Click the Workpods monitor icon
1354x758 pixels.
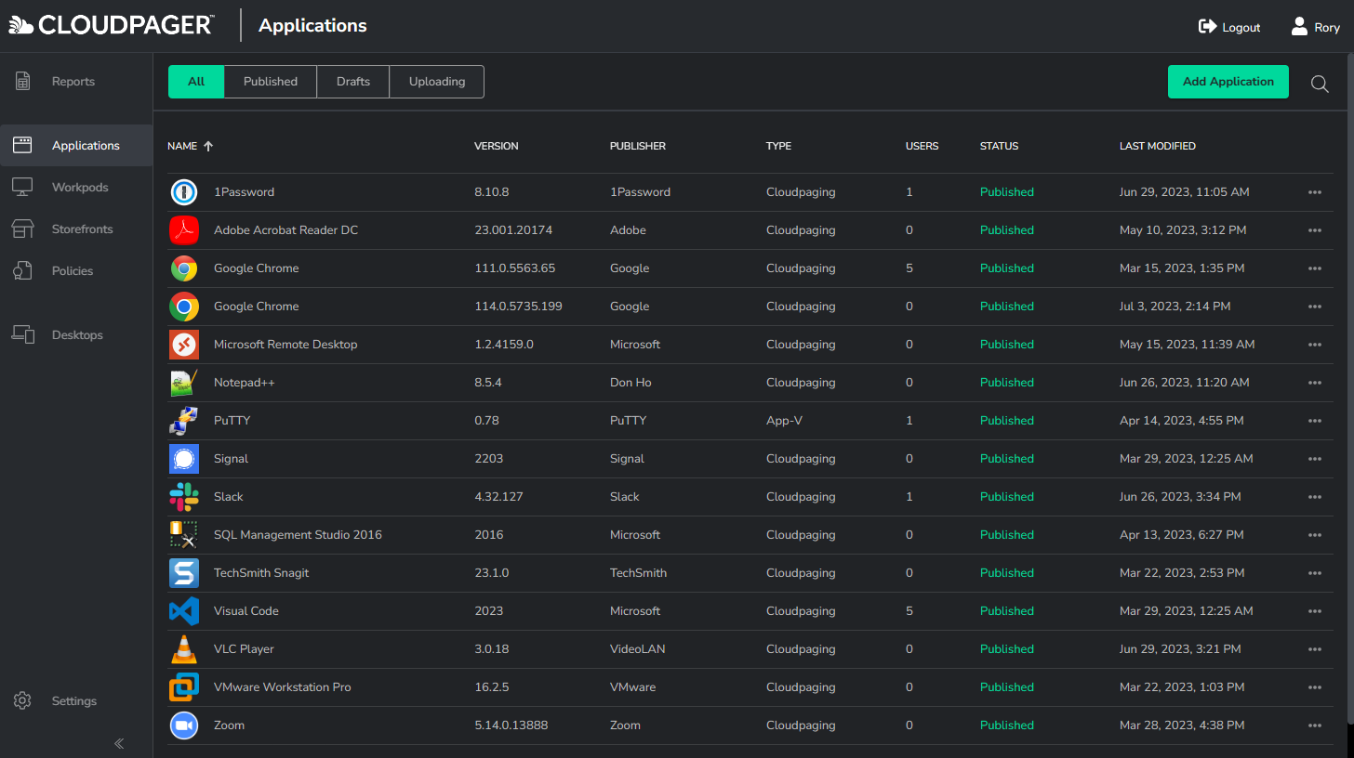point(22,188)
